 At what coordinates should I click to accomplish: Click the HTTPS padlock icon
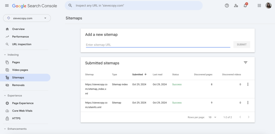(7, 118)
